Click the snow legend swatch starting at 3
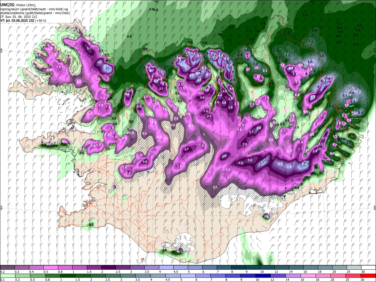376x282 pixels. click(x=137, y=267)
